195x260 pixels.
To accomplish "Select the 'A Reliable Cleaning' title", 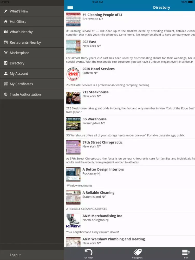I will [99, 192].
